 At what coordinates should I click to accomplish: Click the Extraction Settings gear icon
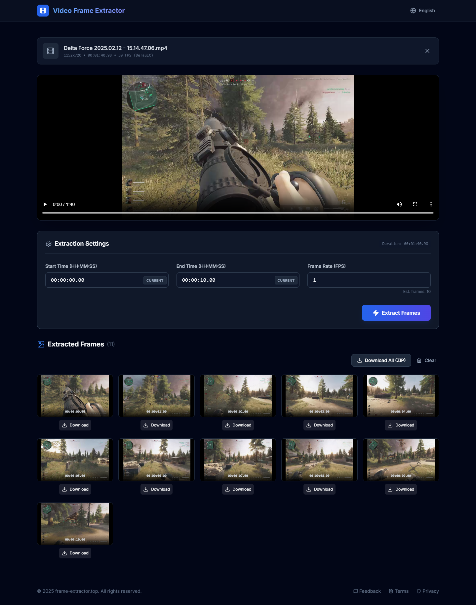(49, 244)
